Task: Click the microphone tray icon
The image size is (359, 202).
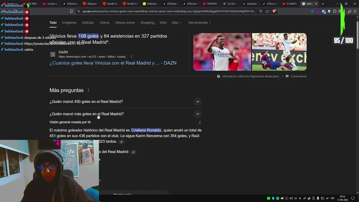Action: tap(318, 198)
